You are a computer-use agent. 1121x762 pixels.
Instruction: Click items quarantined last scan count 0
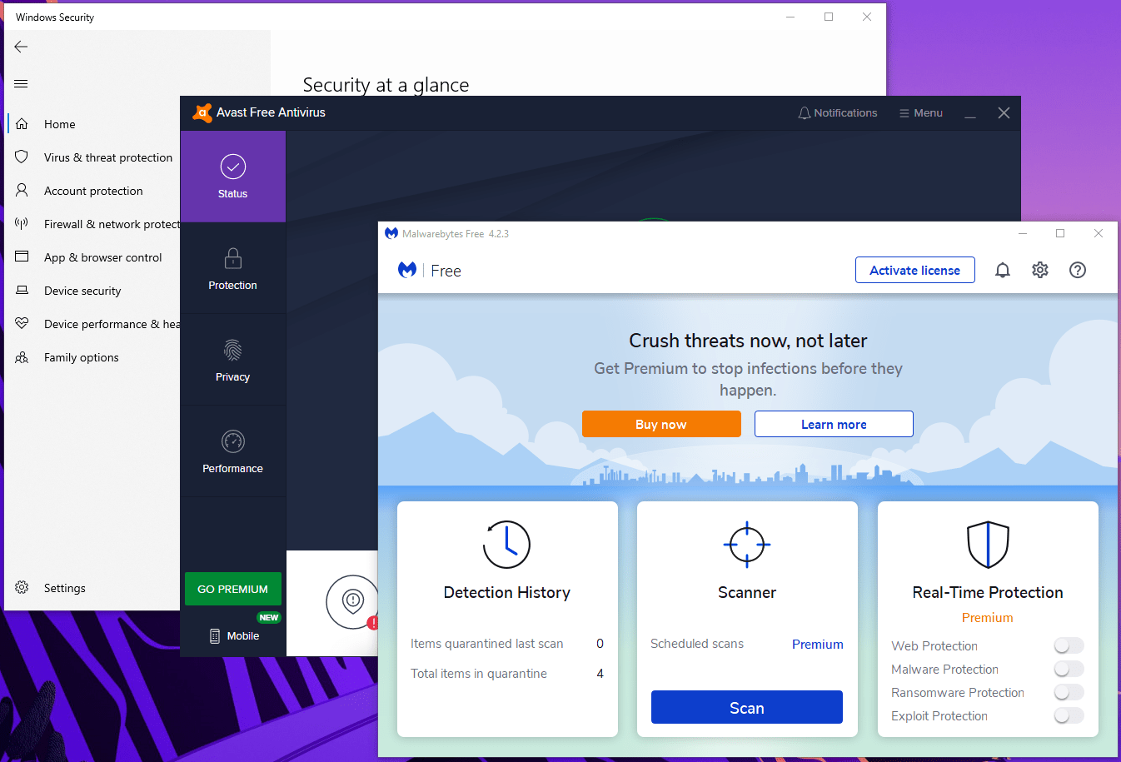(x=600, y=643)
